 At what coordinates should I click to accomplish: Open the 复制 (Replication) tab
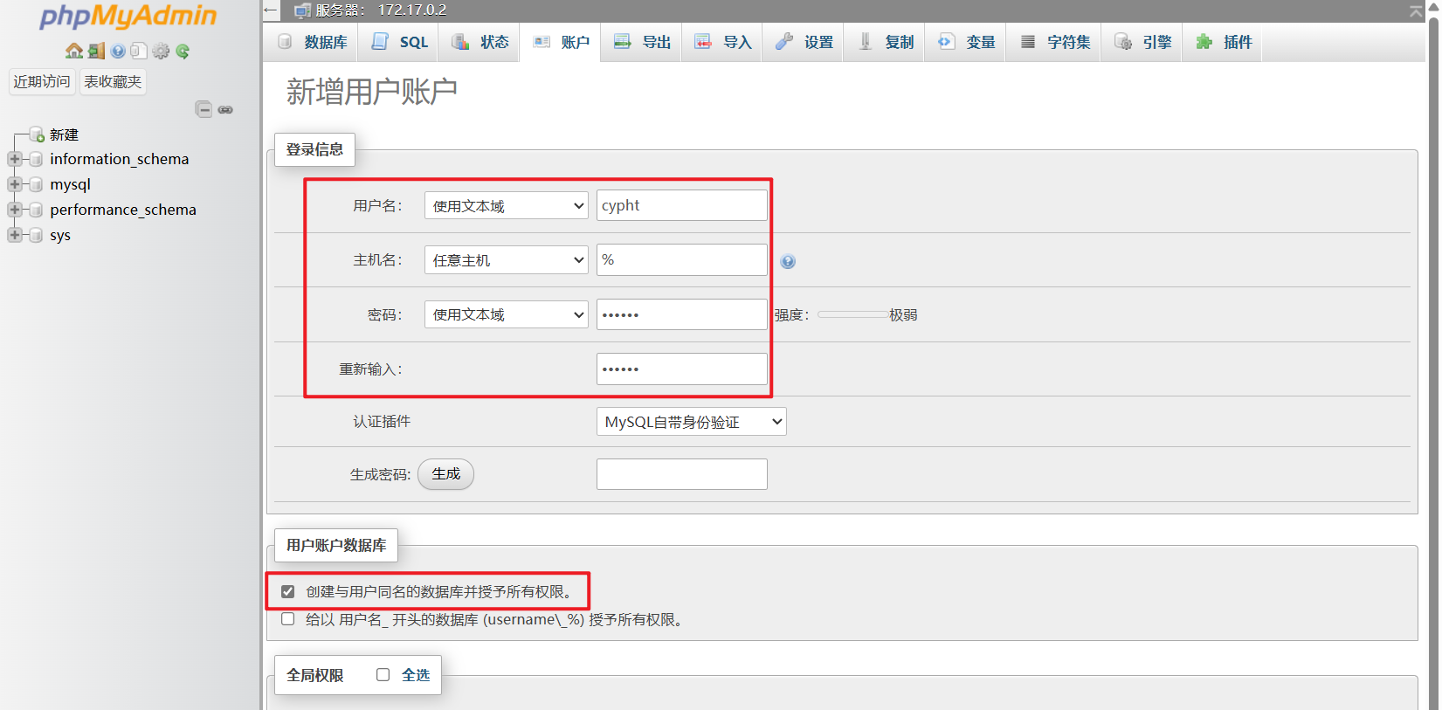[884, 42]
